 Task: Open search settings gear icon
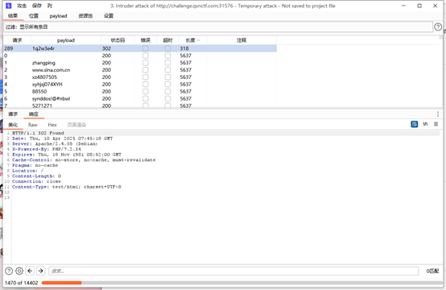[x=19, y=271]
